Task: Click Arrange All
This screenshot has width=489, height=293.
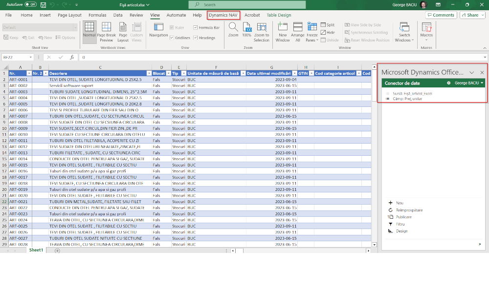Action: pos(297,32)
